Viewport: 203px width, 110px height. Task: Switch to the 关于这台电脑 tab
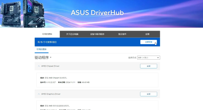click(72, 34)
